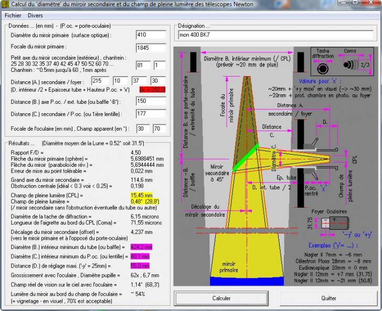
Task: Click the 'Focale du miroir primaire' label
Action: [x=38, y=47]
